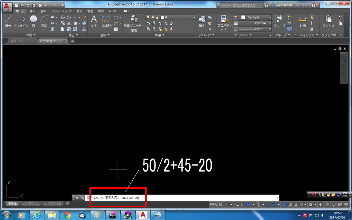Expand the 作成 panel dropdown

31,35
